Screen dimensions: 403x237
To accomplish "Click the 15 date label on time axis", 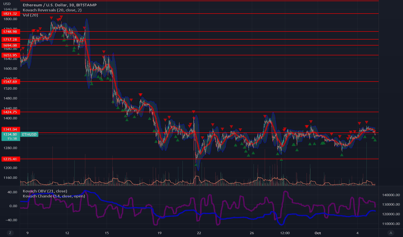I will [107, 233].
